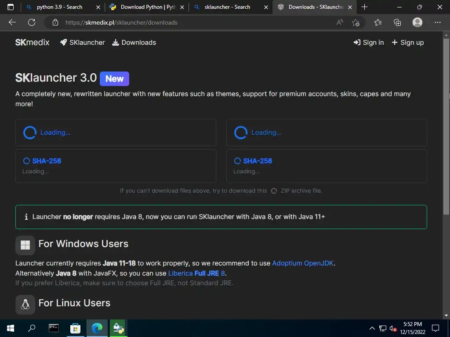Screen dimensions: 450x337
Task: Switch to Download Python tab
Action: [148, 7]
